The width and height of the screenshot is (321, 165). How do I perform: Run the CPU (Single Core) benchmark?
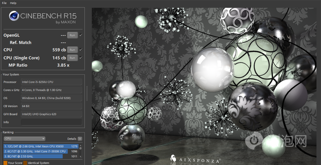[x=73, y=58]
